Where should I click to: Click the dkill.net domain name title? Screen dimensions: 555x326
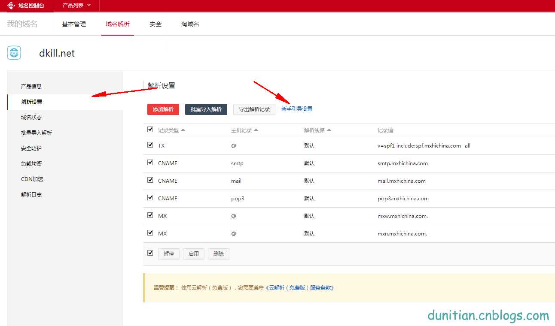(57, 53)
